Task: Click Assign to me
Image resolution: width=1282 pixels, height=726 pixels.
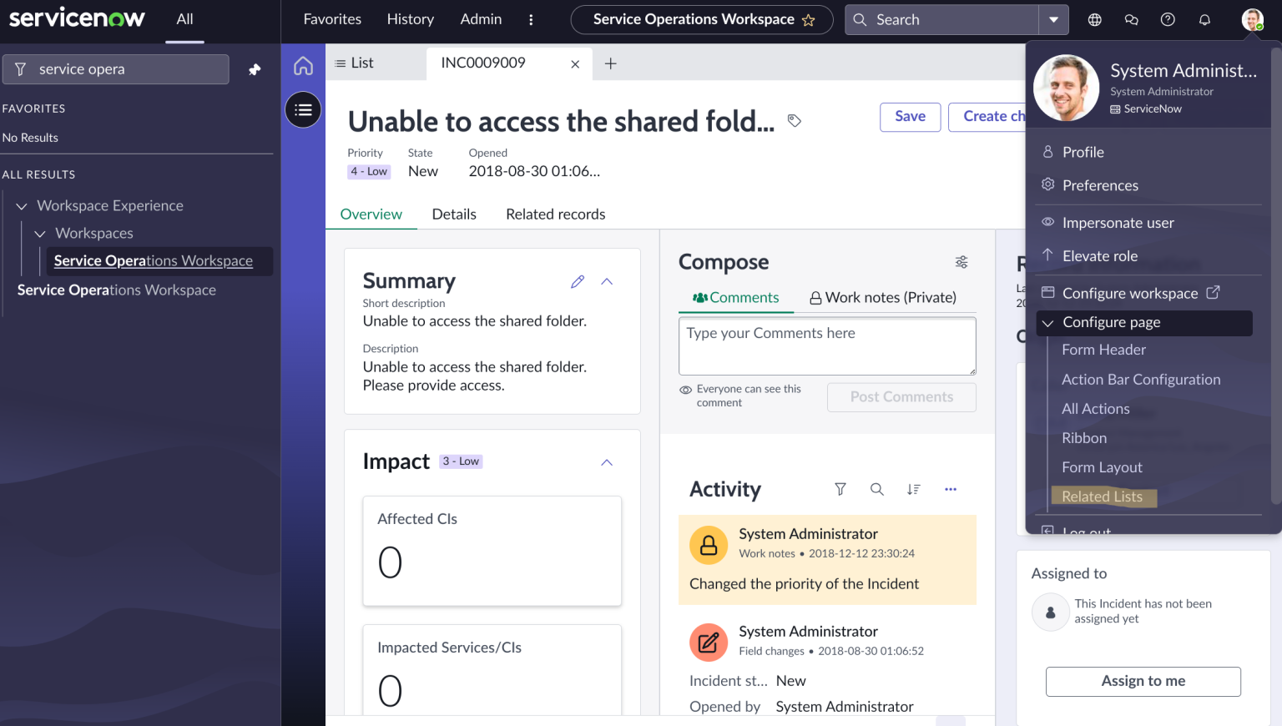Action: coord(1143,681)
